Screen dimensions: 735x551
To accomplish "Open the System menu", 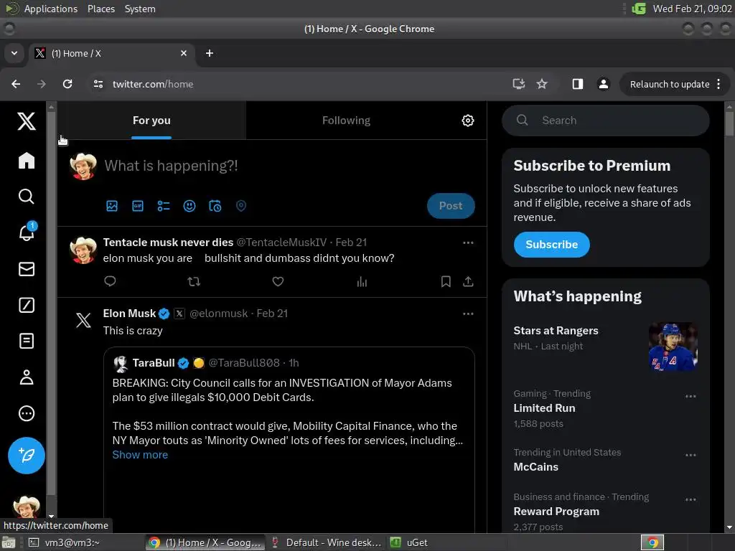I will tap(140, 9).
